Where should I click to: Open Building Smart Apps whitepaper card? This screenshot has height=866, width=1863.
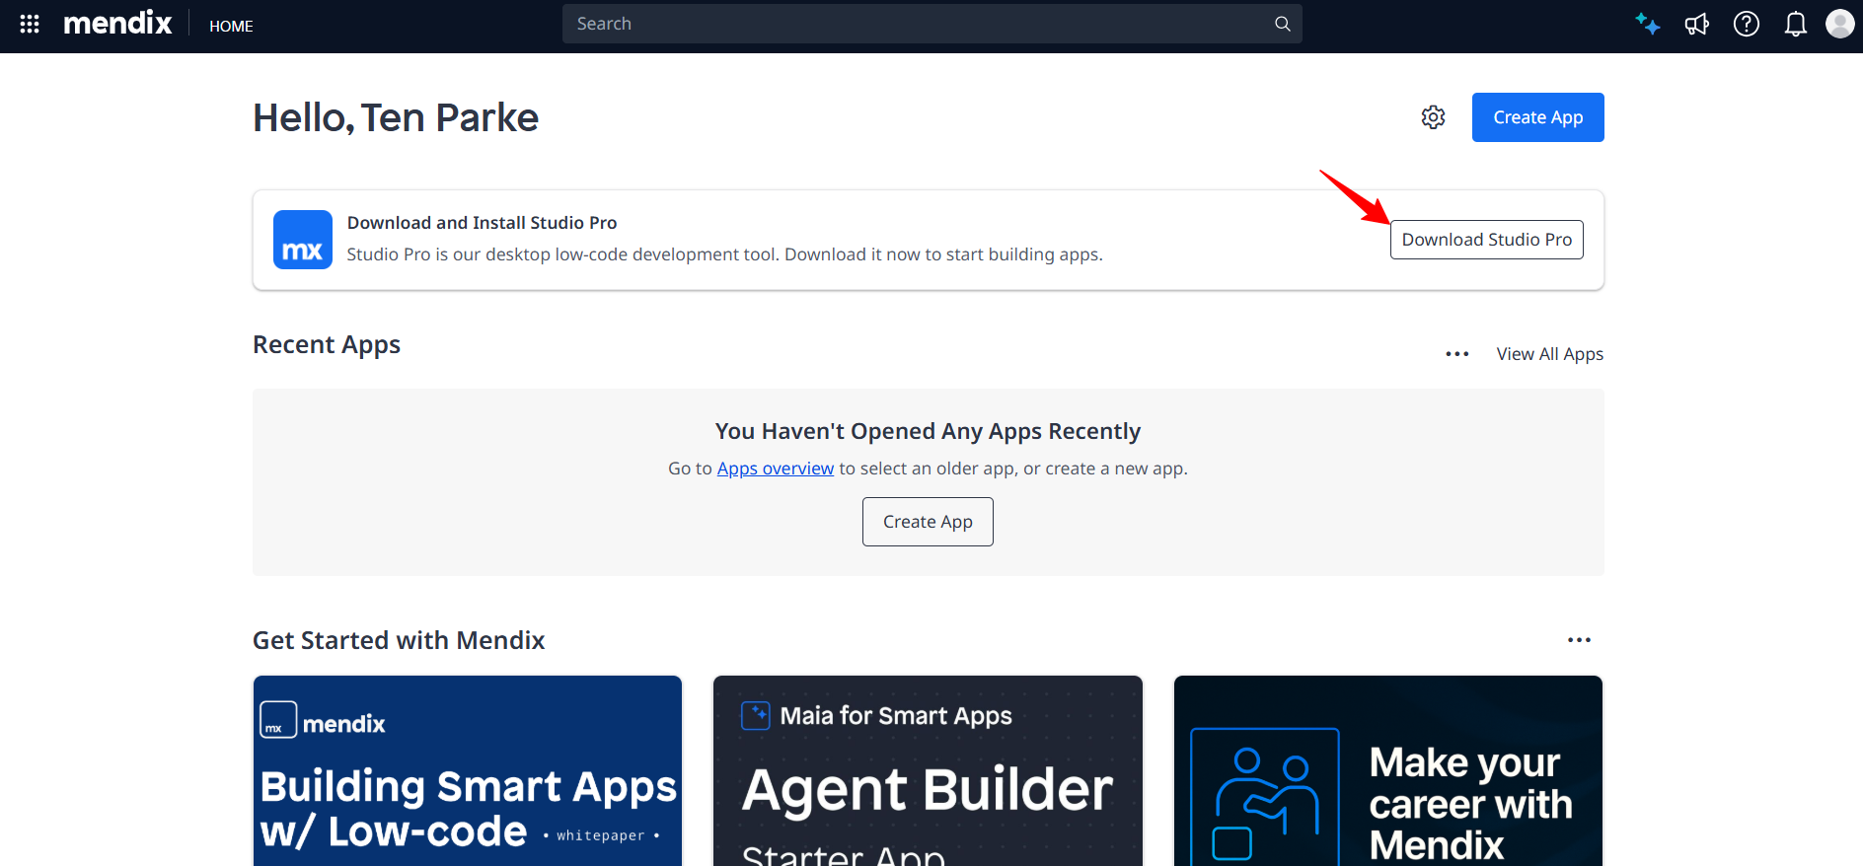pyautogui.click(x=468, y=770)
